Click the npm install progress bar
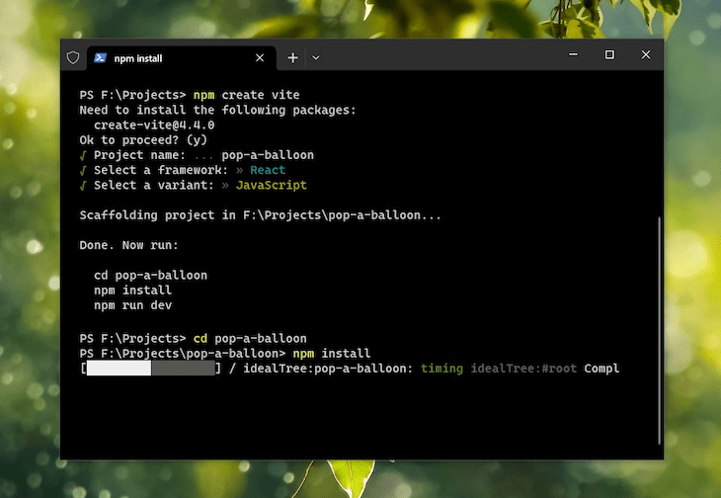 [x=150, y=369]
